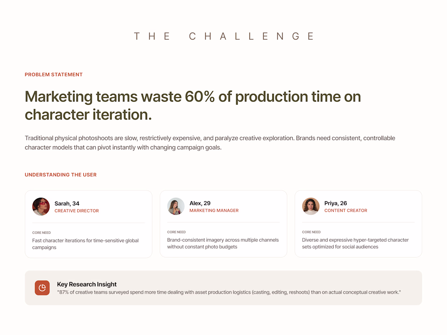This screenshot has height=335, width=447.
Task: Click the MARKETING MANAGER role label
Action: [x=214, y=210]
